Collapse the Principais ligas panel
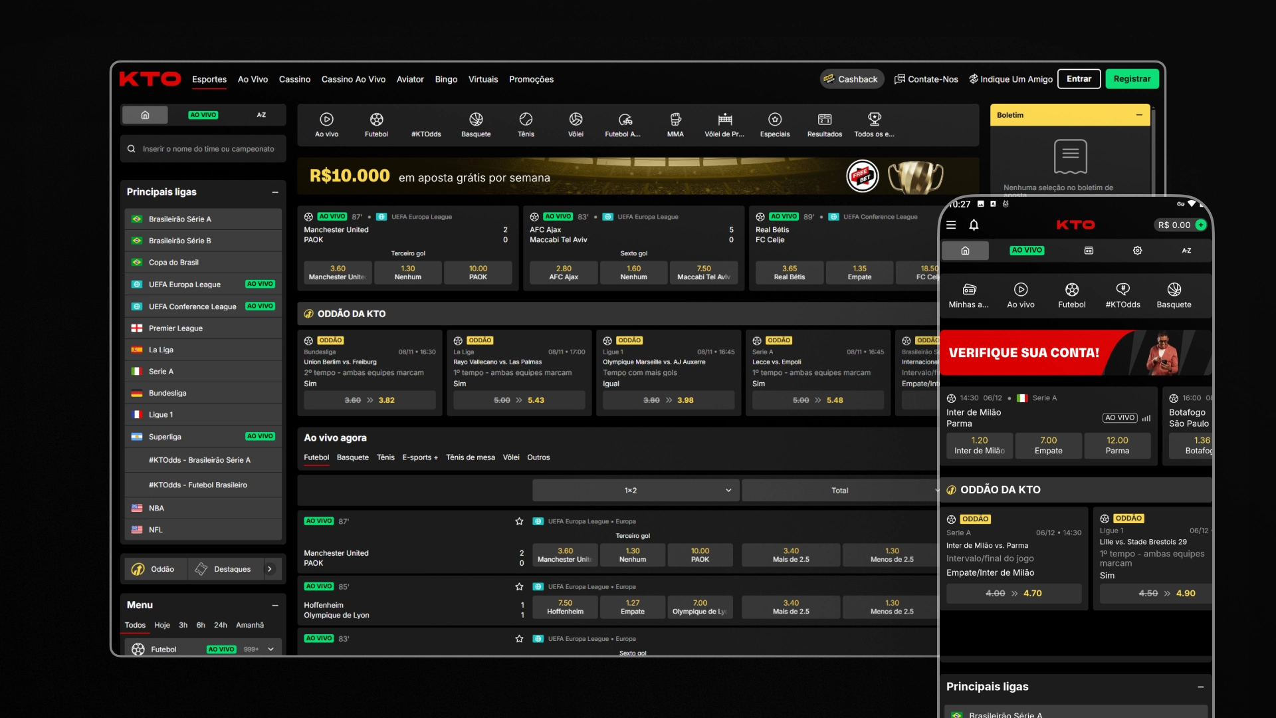This screenshot has height=718, width=1276. pyautogui.click(x=275, y=192)
